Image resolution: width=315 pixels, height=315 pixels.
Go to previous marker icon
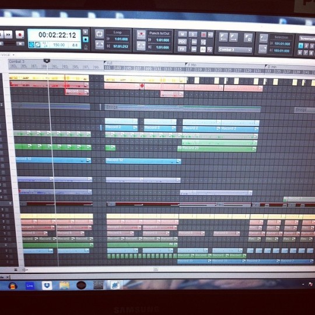pyautogui.click(x=223, y=37)
